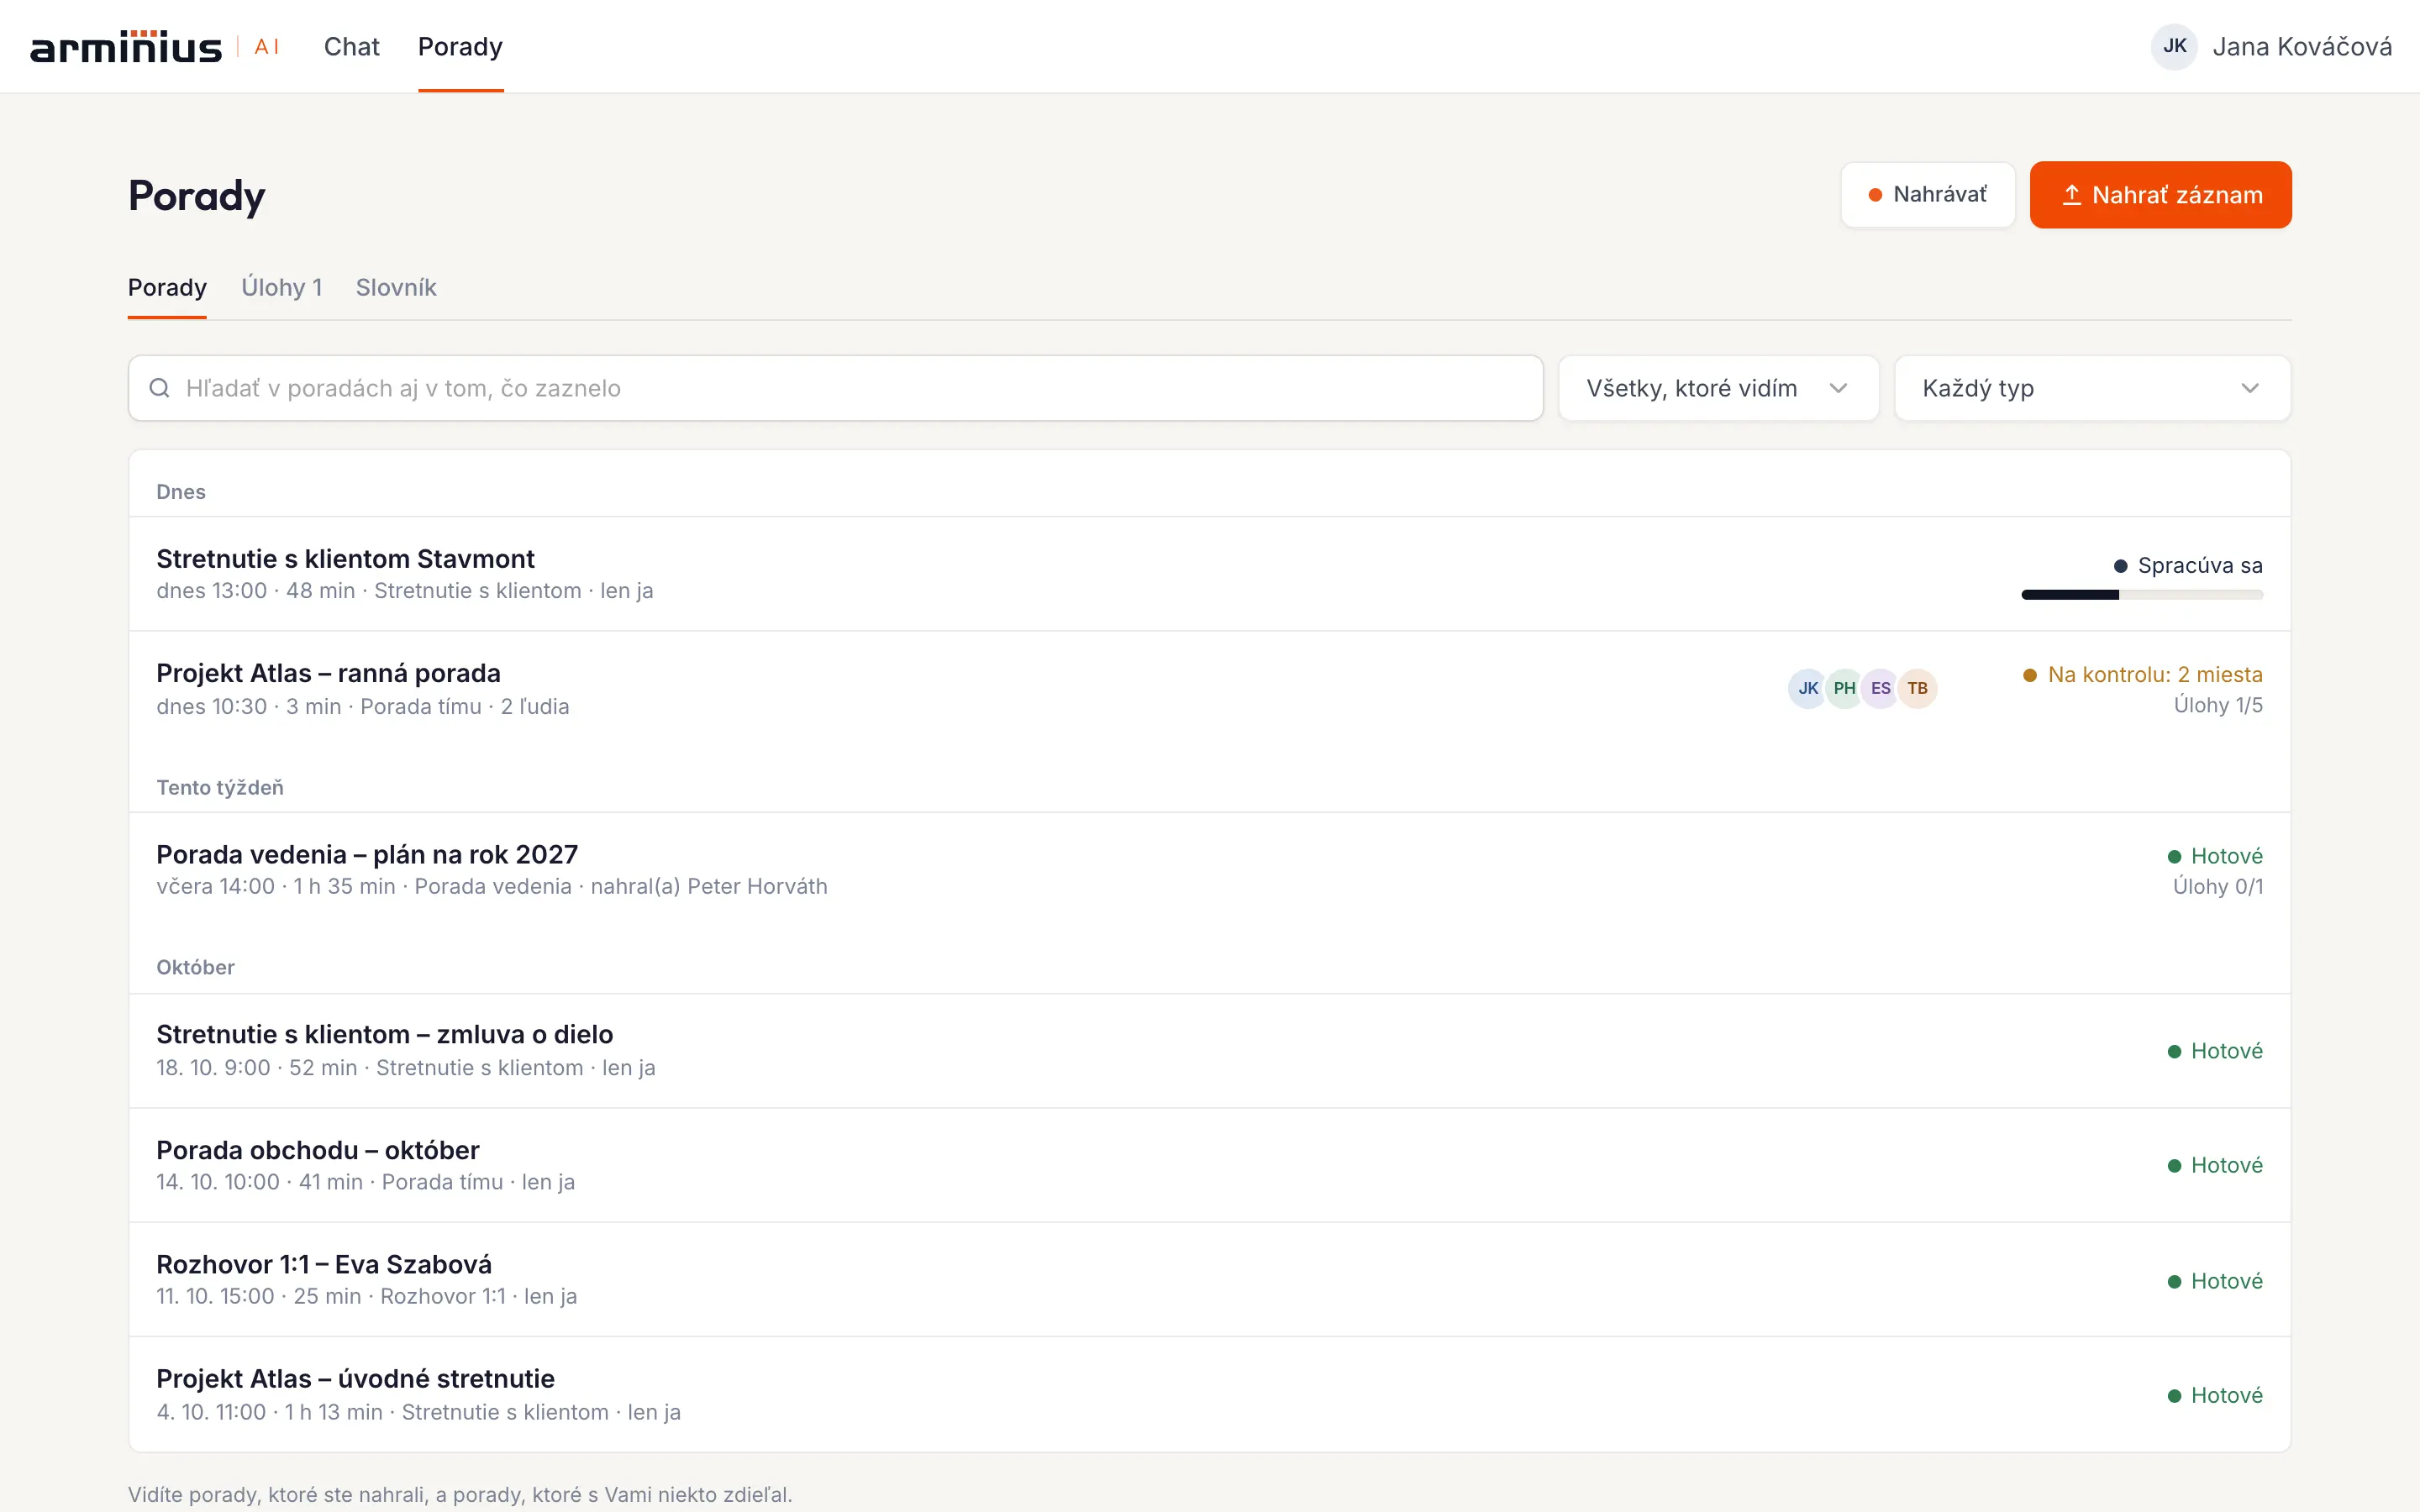Click PH participant avatar in Atlas ranná porada

[x=1844, y=688]
